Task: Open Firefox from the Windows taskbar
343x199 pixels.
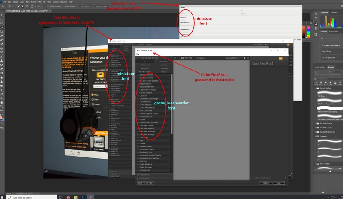Action: point(68,197)
